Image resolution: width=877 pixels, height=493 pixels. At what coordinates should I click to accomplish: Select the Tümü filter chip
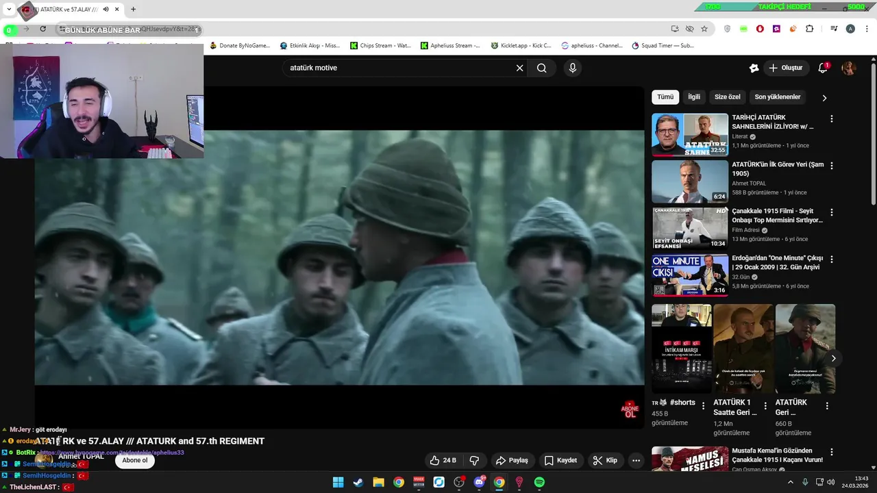[x=665, y=97]
